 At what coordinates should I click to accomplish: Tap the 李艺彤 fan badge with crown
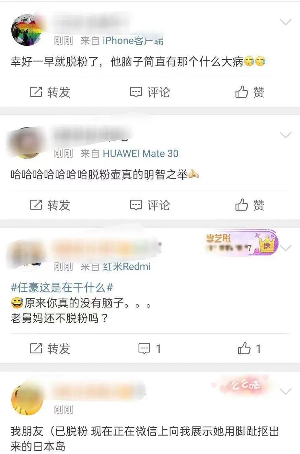(241, 243)
